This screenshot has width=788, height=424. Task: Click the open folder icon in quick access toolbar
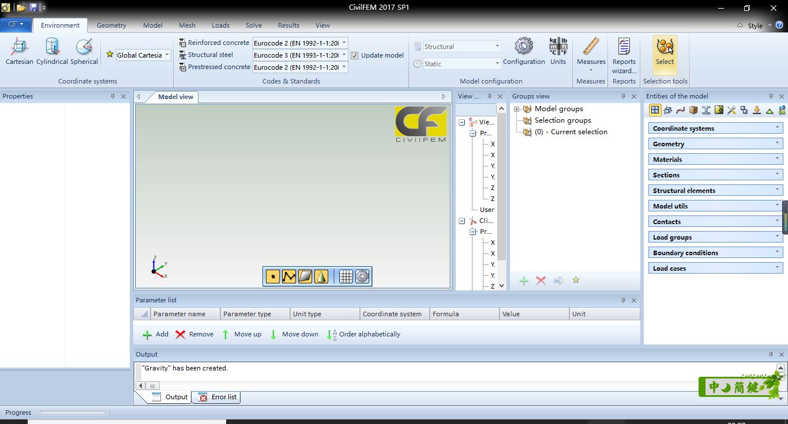pos(21,7)
